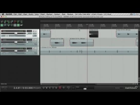This screenshot has width=140, height=105.
Task: Click the red Undo toolbar icon
Action: click(15, 22)
